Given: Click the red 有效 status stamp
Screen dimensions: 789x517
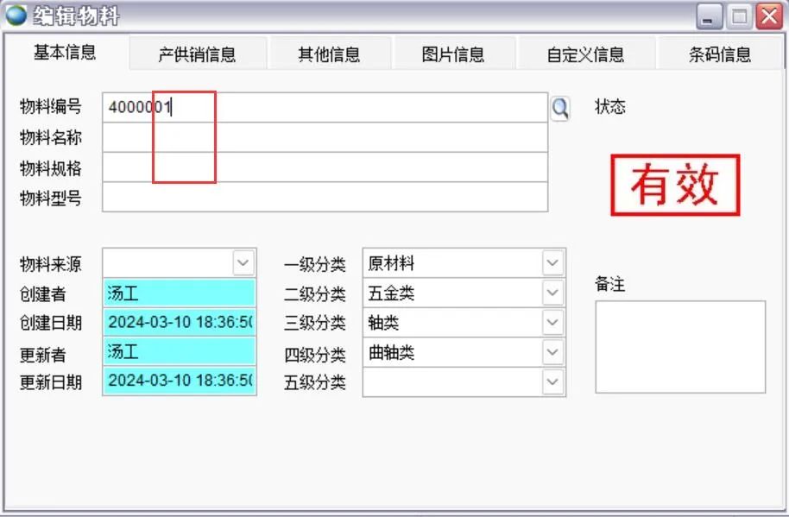Looking at the screenshot, I should [675, 185].
